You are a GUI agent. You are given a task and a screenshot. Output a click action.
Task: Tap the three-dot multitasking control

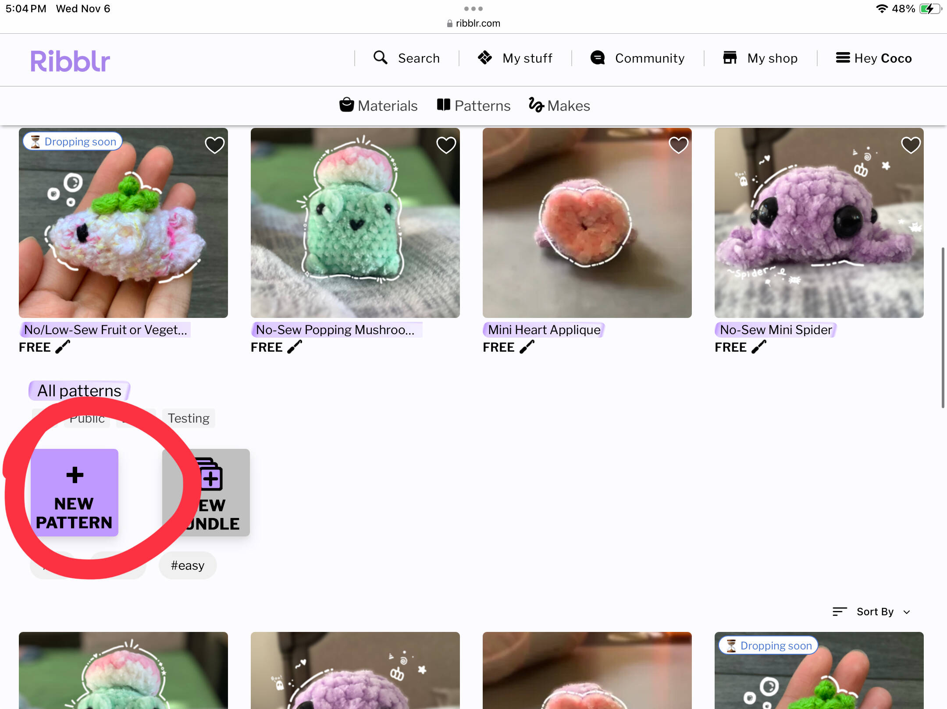pos(473,9)
